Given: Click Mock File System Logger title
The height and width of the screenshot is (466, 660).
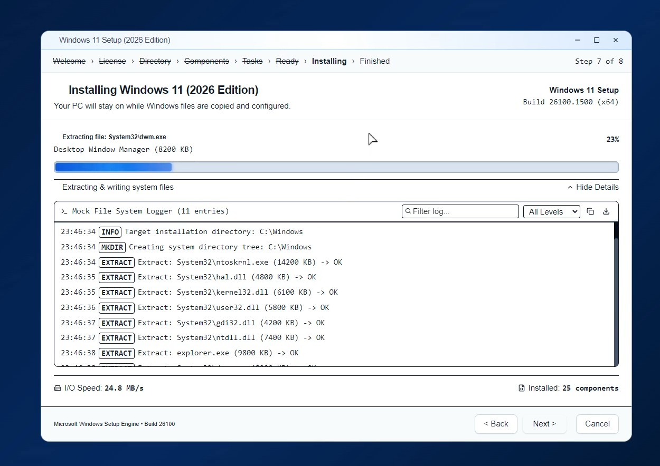Looking at the screenshot, I should pos(150,211).
